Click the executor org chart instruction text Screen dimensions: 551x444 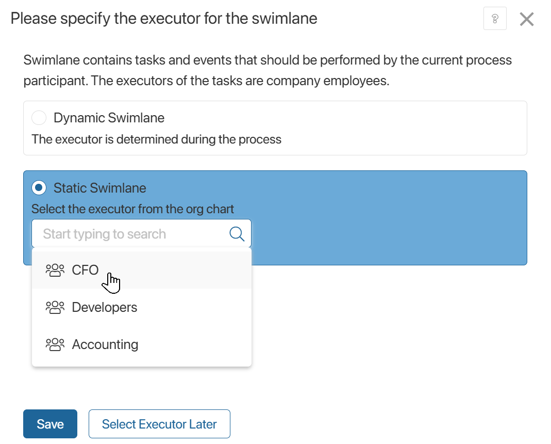132,209
